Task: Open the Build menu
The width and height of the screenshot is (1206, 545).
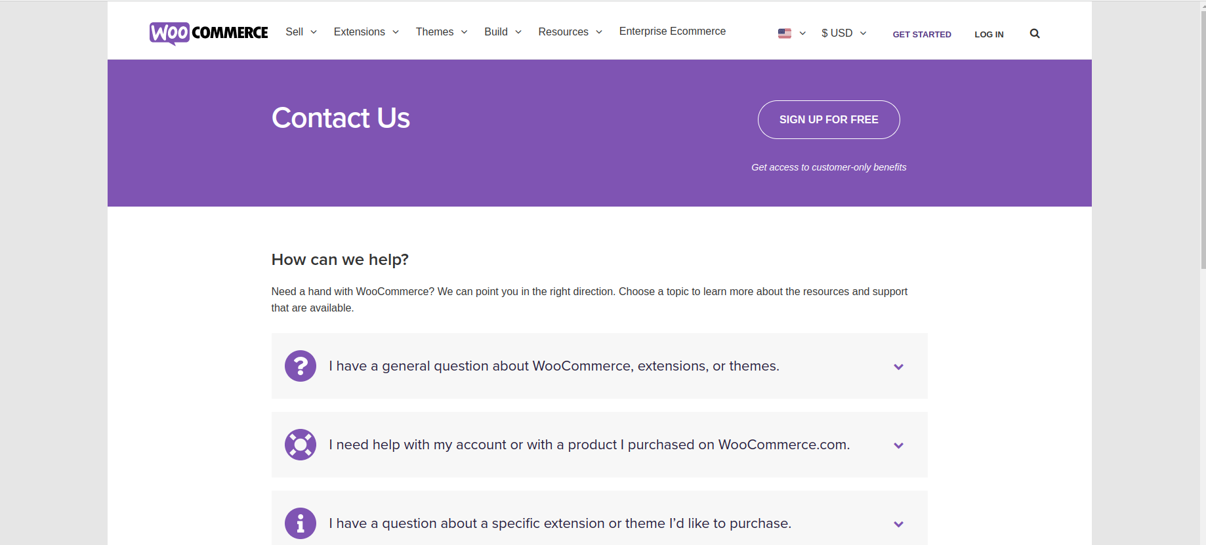Action: (503, 31)
